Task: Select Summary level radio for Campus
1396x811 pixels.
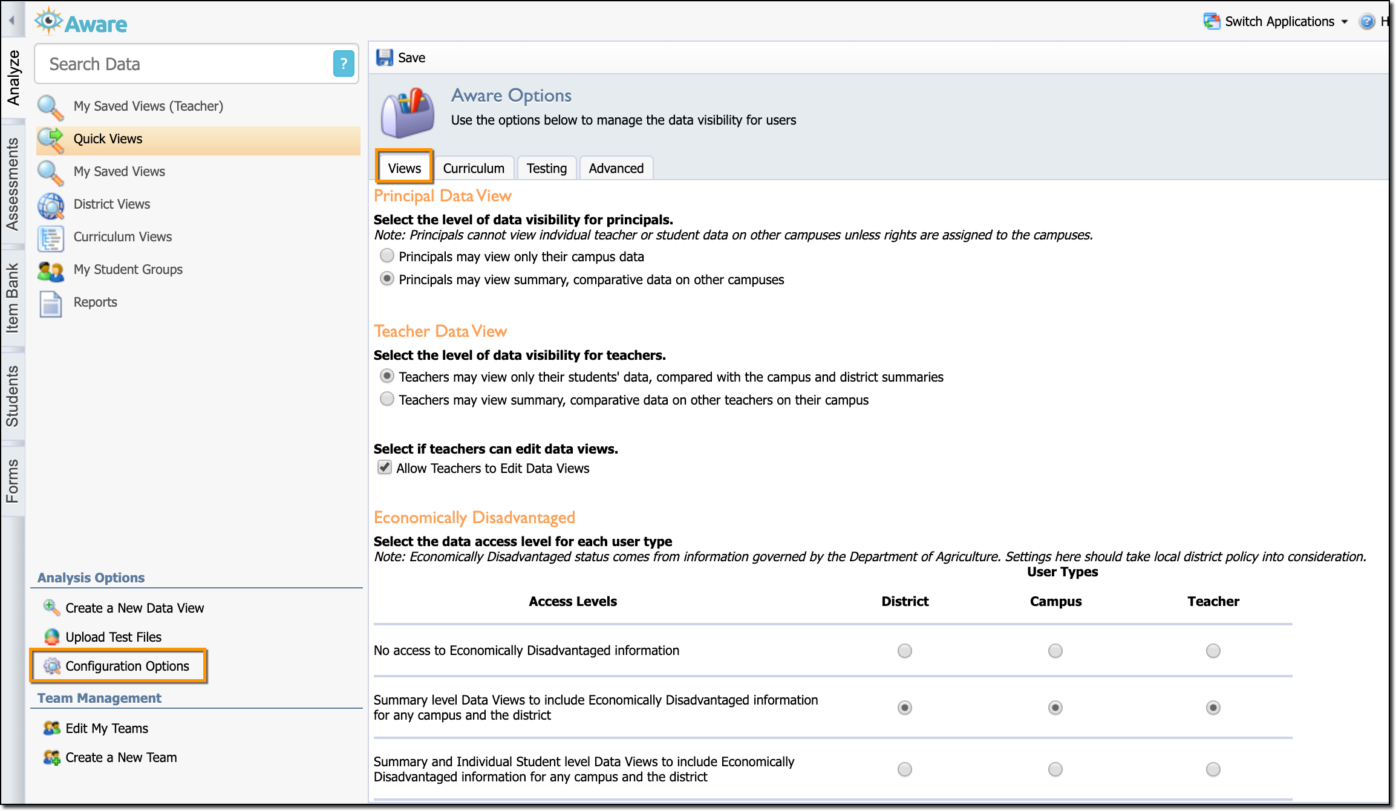Action: point(1055,708)
